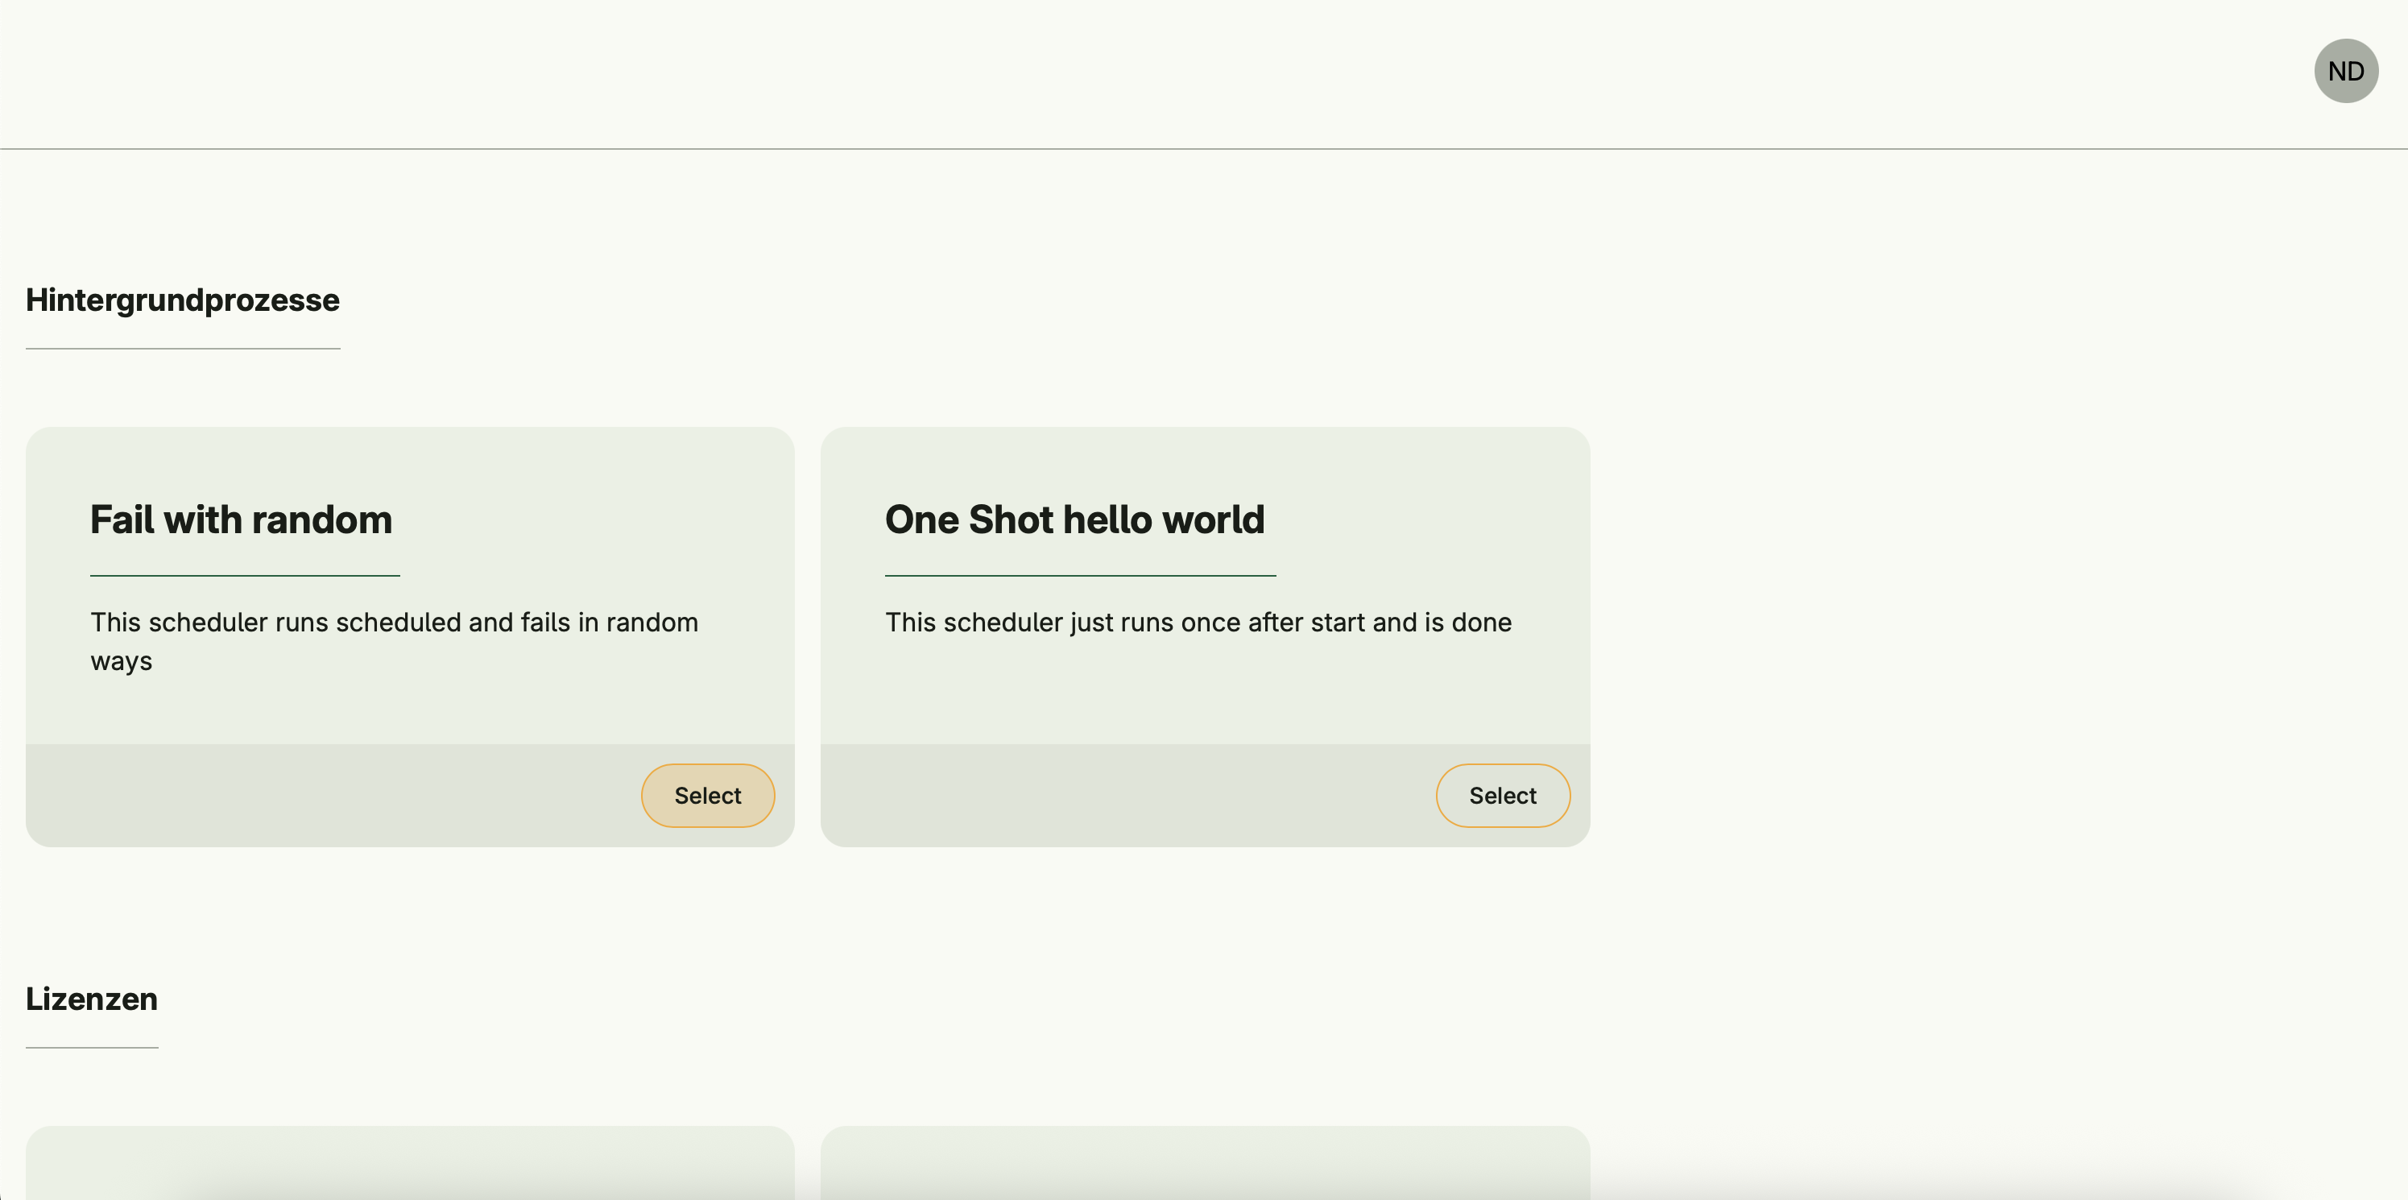This screenshot has height=1200, width=2408.
Task: Click description text about failing in random ways
Action: [394, 623]
